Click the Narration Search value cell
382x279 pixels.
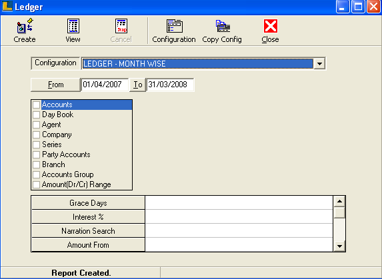click(239, 230)
